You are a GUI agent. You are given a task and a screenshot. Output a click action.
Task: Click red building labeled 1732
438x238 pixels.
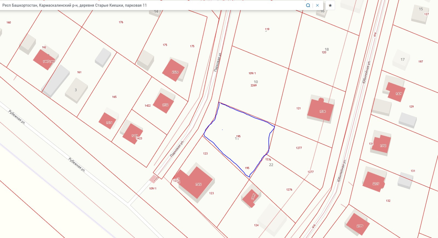click(x=164, y=103)
